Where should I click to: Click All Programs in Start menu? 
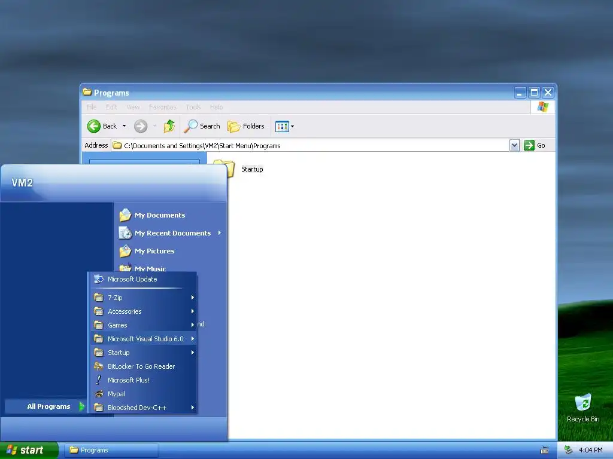tap(45, 406)
